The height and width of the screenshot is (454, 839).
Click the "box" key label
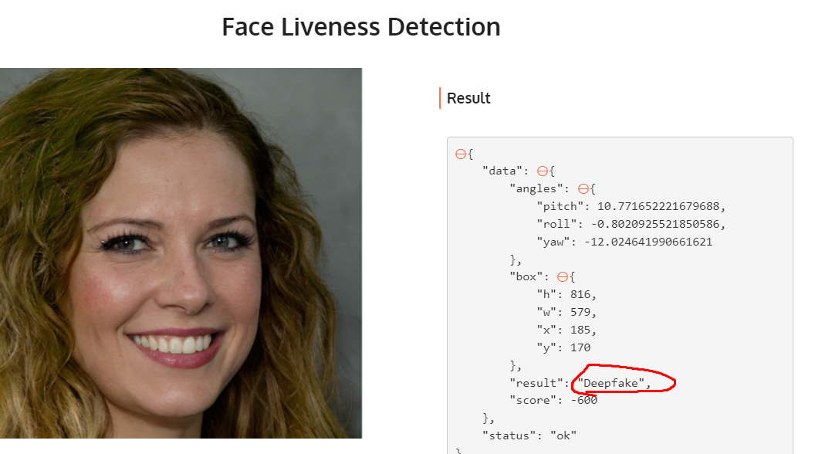pos(526,276)
